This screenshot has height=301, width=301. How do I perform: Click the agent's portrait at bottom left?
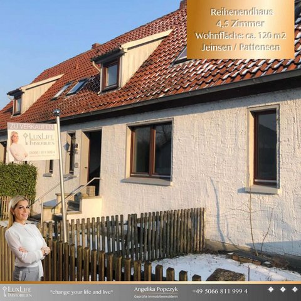pyautogui.click(x=27, y=238)
